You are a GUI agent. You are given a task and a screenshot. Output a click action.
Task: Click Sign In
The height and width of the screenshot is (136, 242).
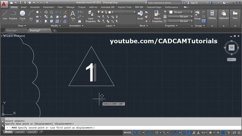click(x=194, y=3)
